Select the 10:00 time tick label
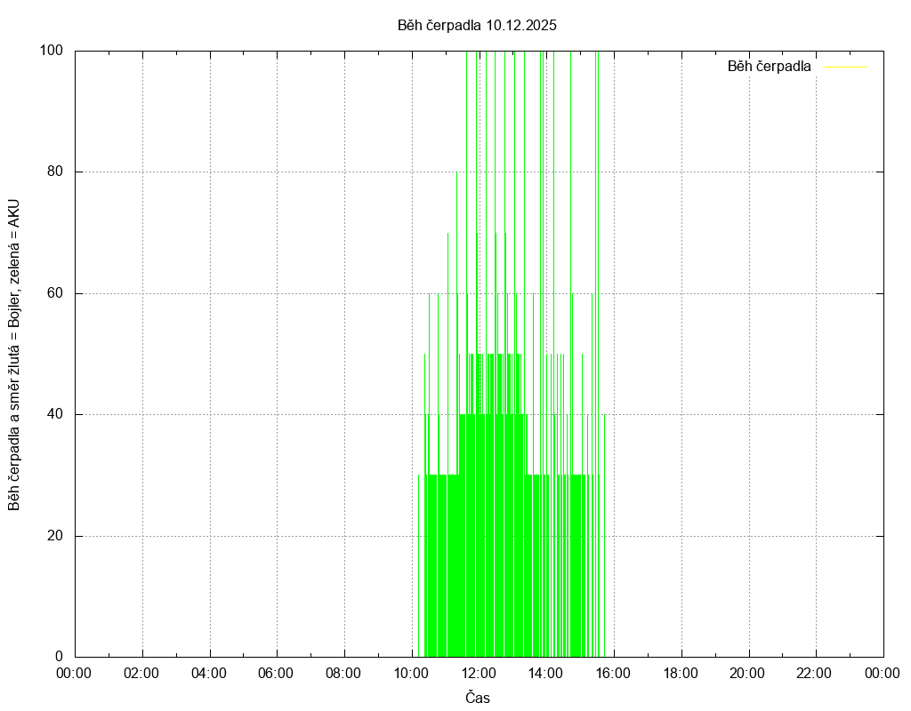Image resolution: width=911 pixels, height=711 pixels. 411,673
